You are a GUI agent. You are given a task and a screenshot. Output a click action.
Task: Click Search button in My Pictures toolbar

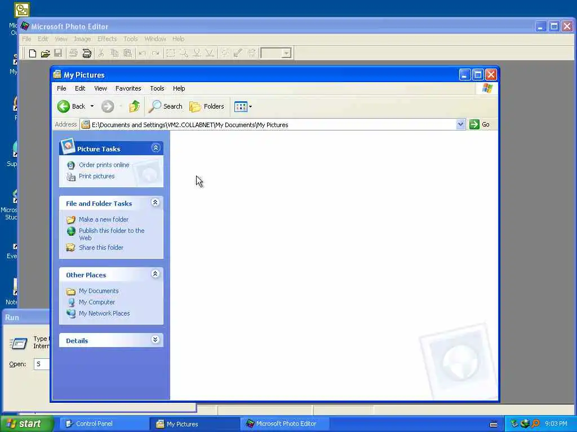(166, 106)
